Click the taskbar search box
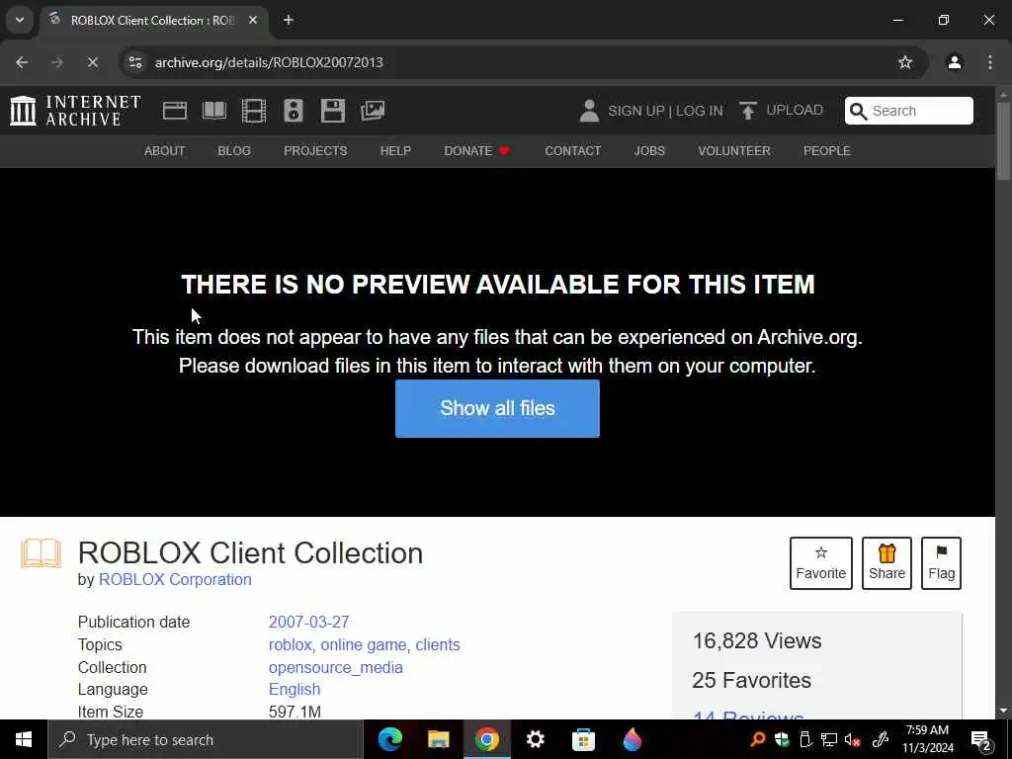 [206, 739]
